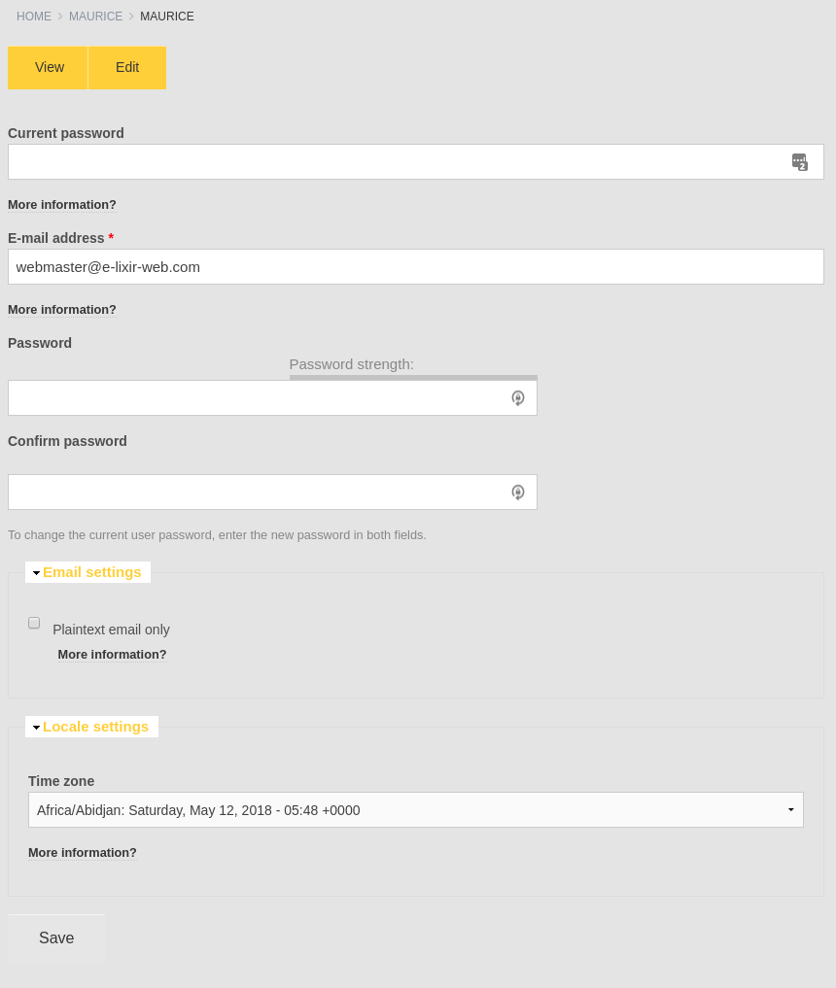The height and width of the screenshot is (988, 836).
Task: Click the key icon in Password field
Action: pyautogui.click(x=518, y=397)
